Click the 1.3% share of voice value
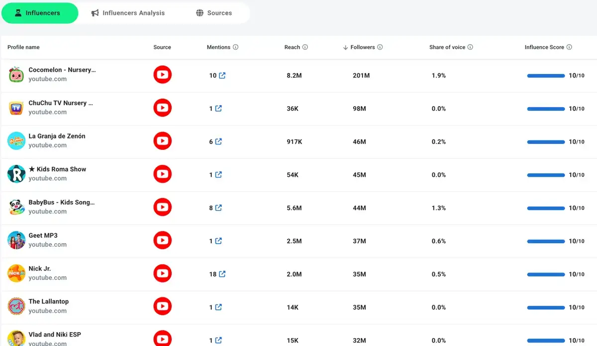This screenshot has height=346, width=597. click(x=439, y=208)
